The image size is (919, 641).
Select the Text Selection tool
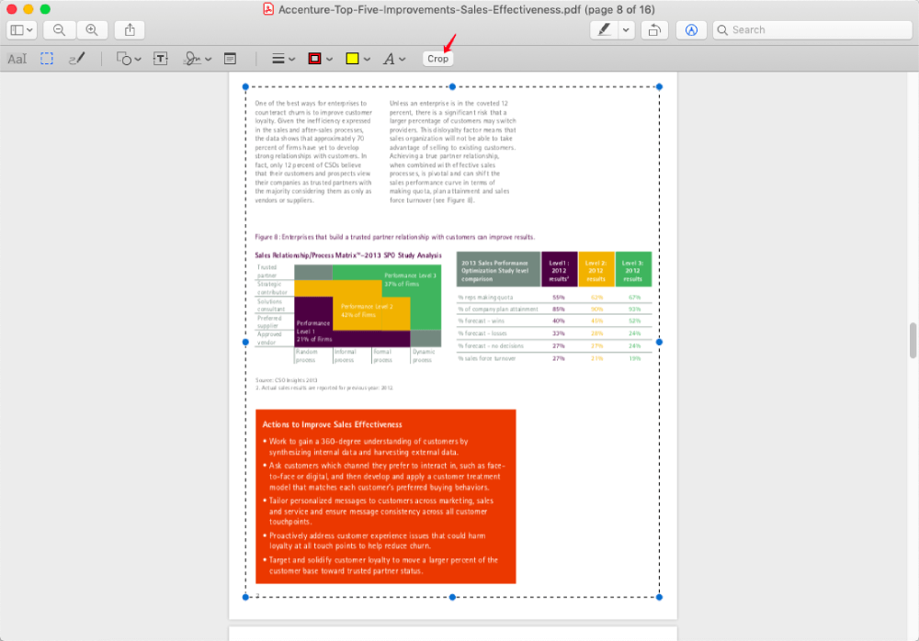[x=17, y=59]
